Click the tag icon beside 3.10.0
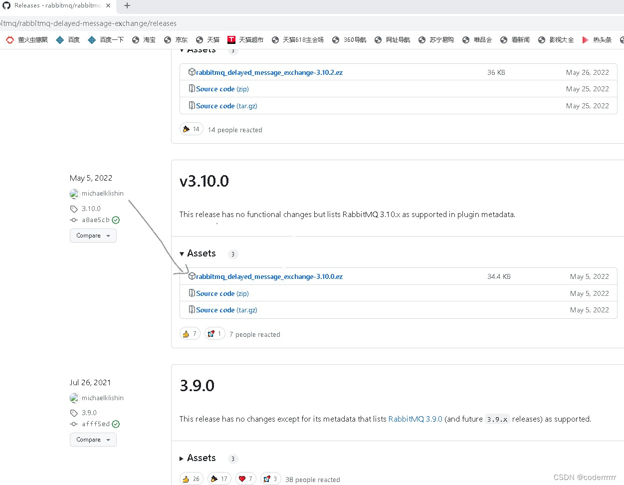This screenshot has width=624, height=485. pyautogui.click(x=74, y=209)
